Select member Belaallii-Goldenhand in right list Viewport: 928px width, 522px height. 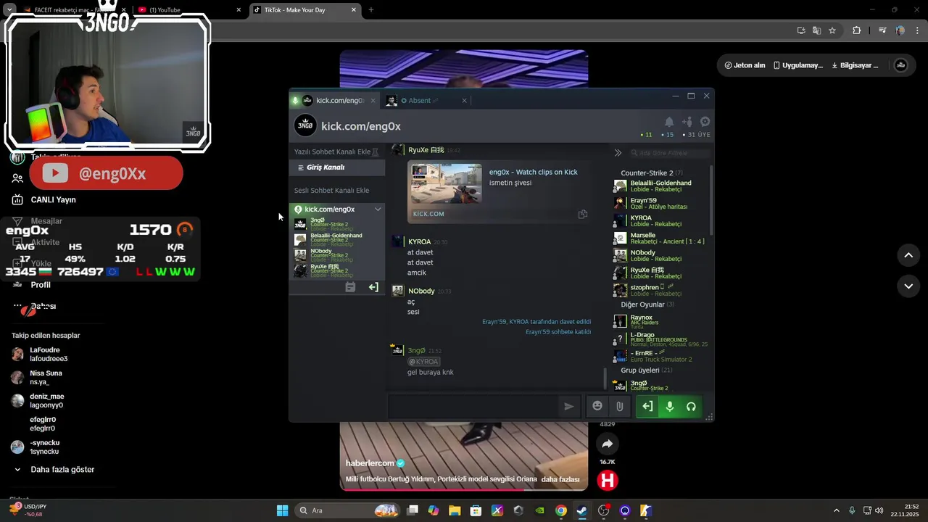click(x=660, y=186)
